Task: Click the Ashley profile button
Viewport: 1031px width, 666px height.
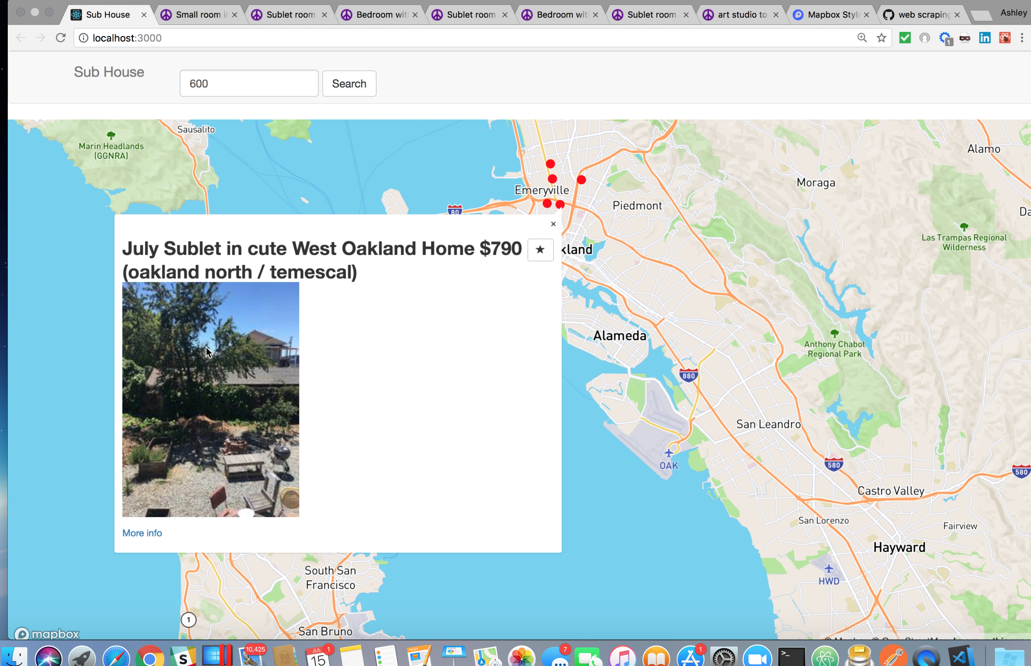Action: tap(1013, 13)
